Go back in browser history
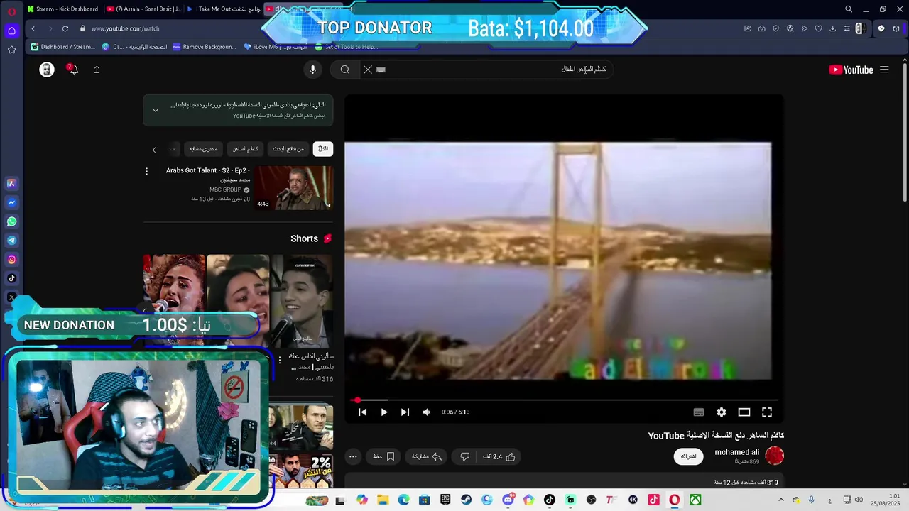909x511 pixels. (x=33, y=28)
